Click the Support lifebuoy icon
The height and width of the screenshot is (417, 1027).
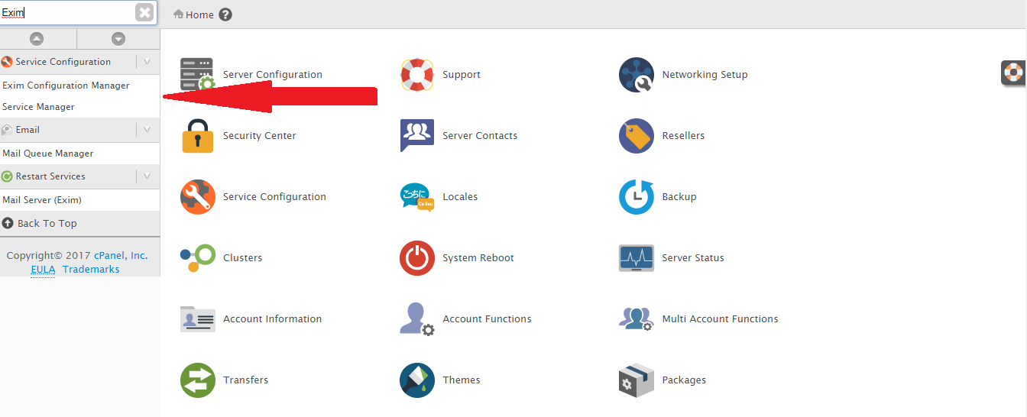click(x=417, y=75)
